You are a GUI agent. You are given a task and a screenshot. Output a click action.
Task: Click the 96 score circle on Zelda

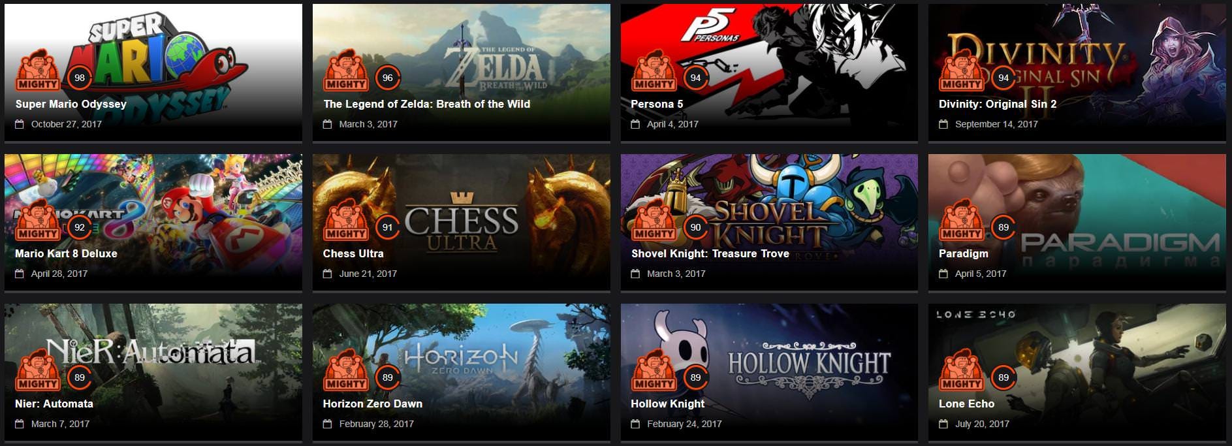pos(388,78)
